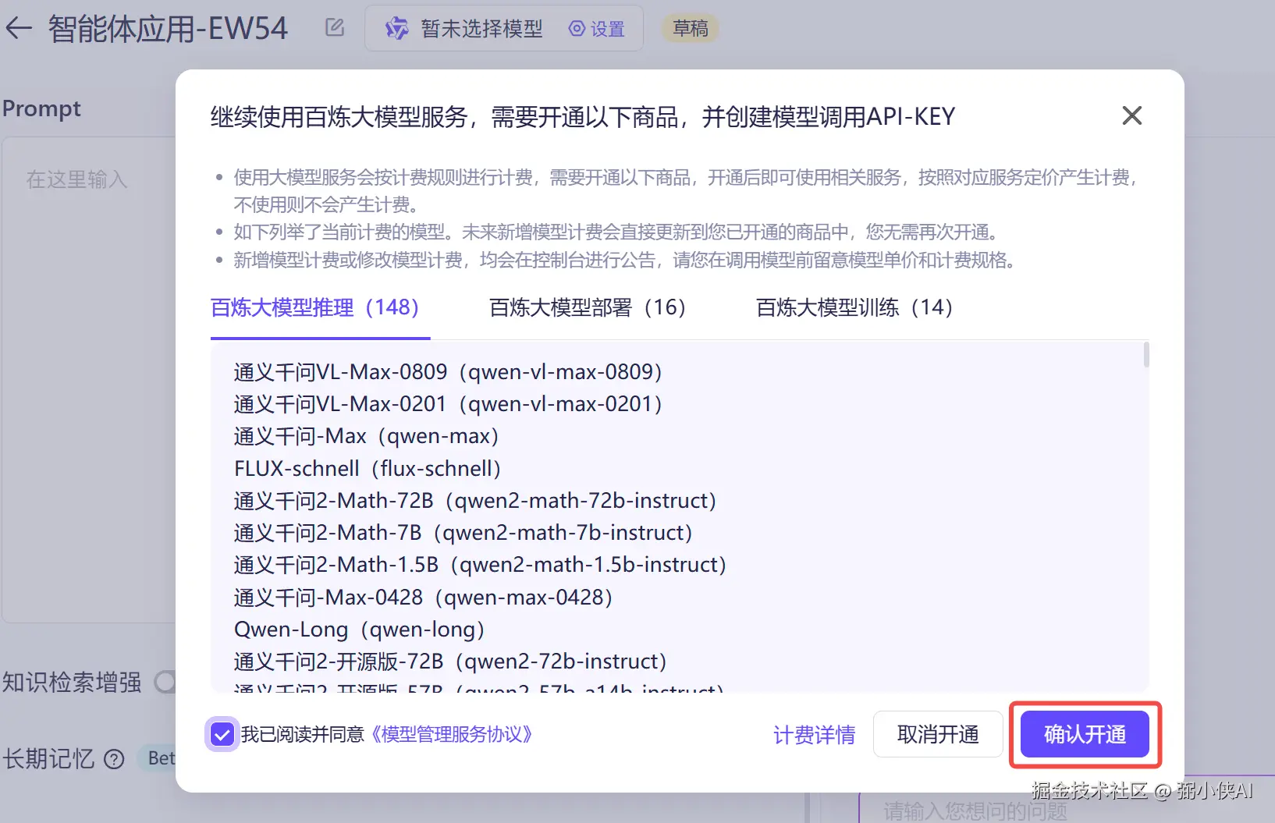Go back using the left arrow icon
1275x823 pixels.
click(x=18, y=29)
